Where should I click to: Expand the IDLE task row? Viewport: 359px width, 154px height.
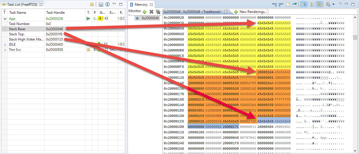5,45
